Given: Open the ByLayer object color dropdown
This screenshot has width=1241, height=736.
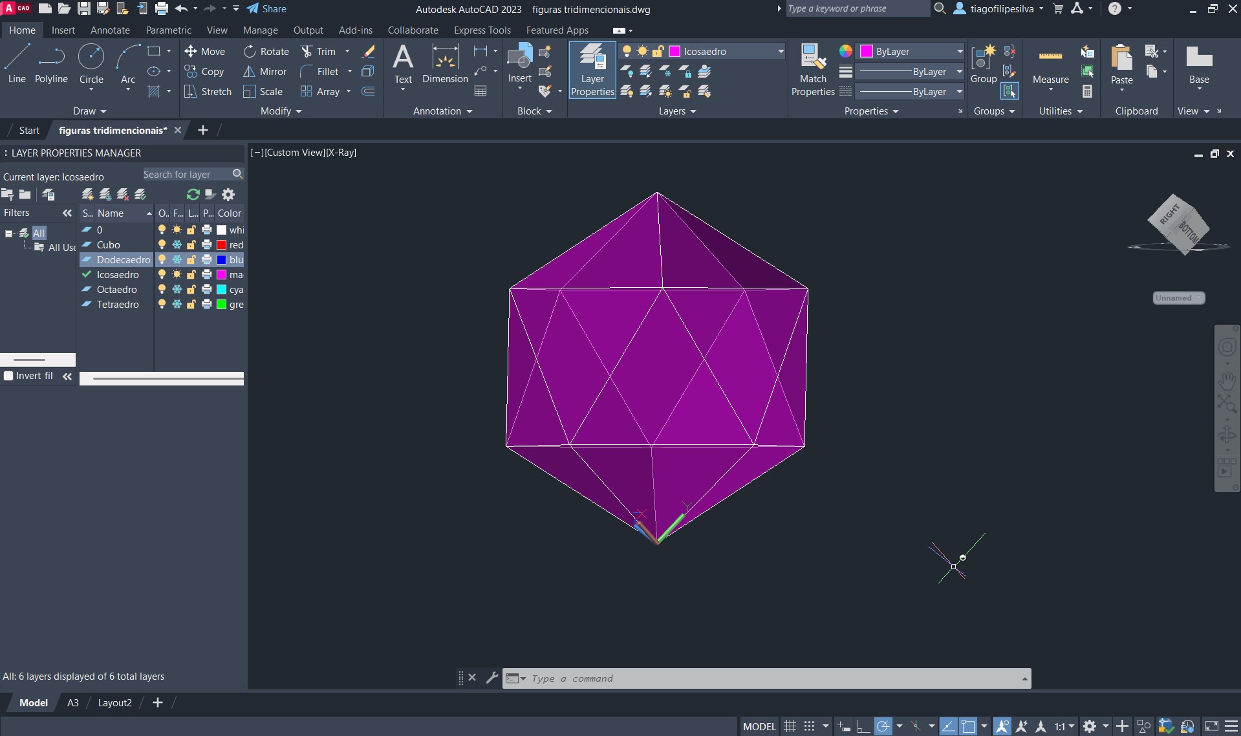Looking at the screenshot, I should click(x=960, y=52).
